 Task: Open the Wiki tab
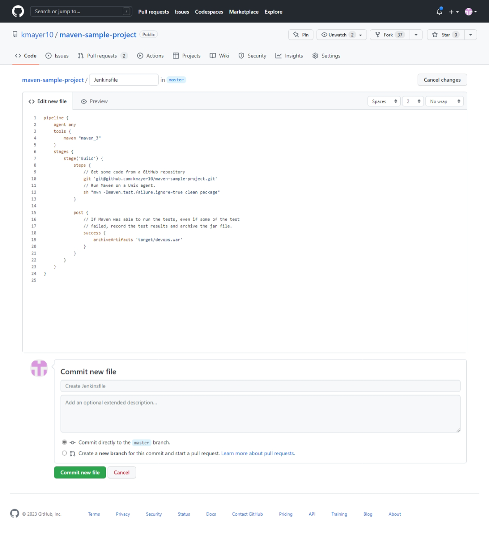point(219,56)
